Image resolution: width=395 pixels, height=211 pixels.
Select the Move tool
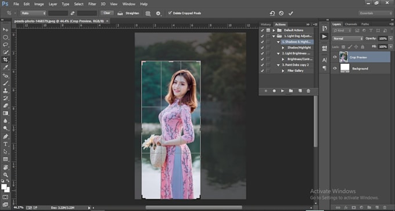point(5,30)
